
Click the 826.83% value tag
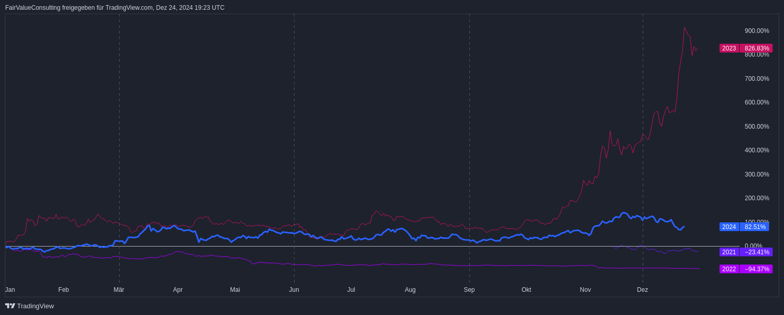[x=756, y=48]
